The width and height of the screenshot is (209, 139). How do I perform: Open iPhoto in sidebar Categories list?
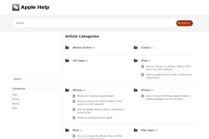coord(15,104)
